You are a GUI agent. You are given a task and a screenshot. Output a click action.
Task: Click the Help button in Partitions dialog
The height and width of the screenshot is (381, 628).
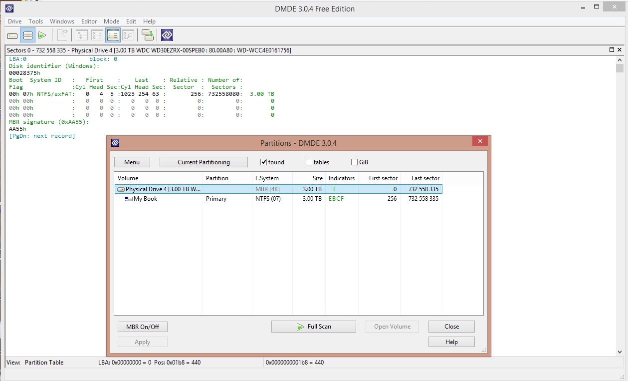pyautogui.click(x=451, y=342)
